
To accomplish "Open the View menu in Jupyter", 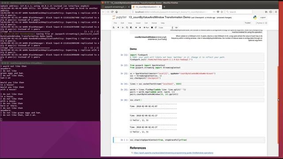I will [x=130, y=23].
